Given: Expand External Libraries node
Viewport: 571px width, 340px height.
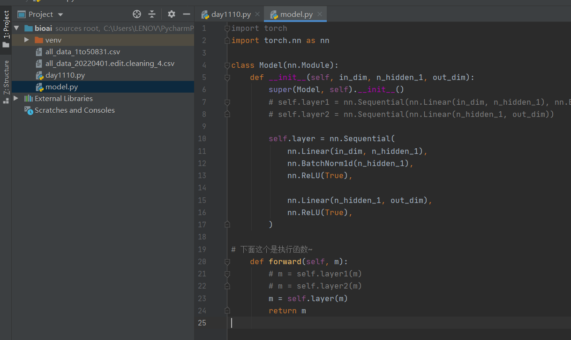Looking at the screenshot, I should 16,98.
